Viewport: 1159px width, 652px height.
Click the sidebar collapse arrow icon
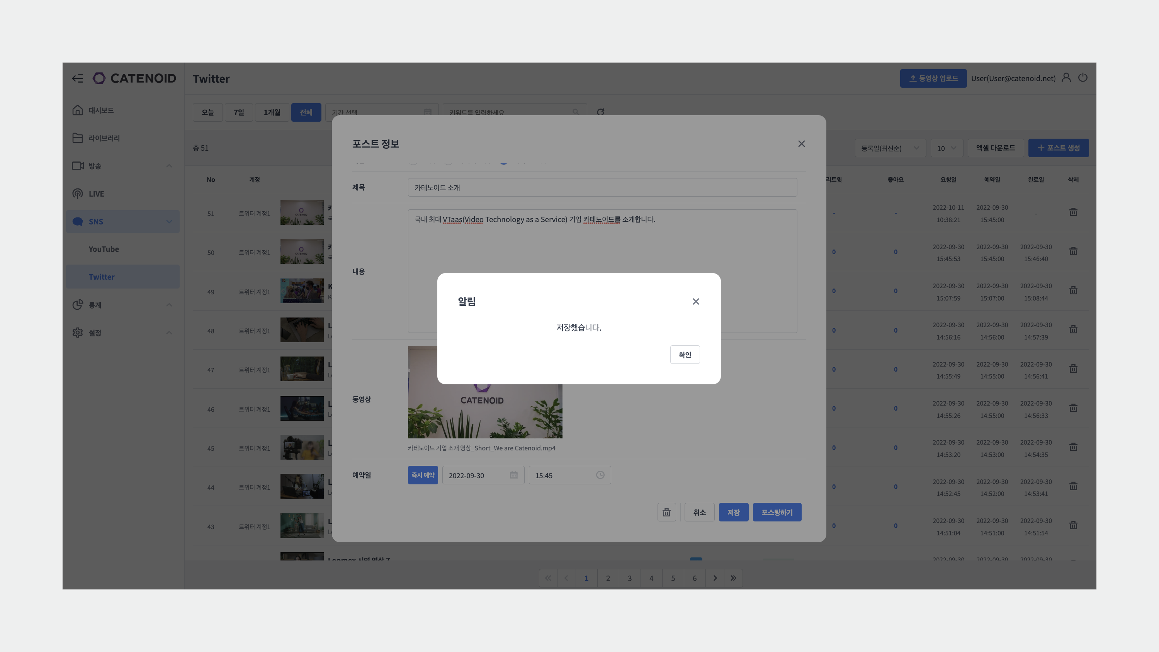pyautogui.click(x=77, y=78)
